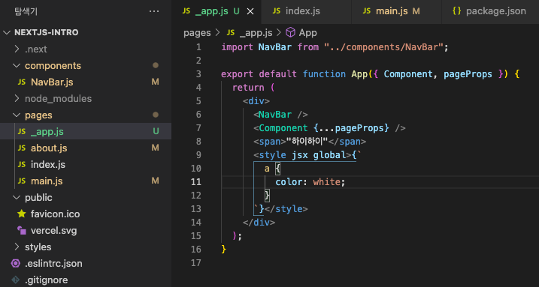539x287 pixels.
Task: Click the modified dot on the pages folder
Action: tap(156, 115)
